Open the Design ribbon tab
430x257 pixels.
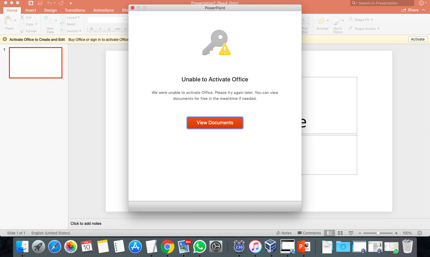tap(50, 10)
